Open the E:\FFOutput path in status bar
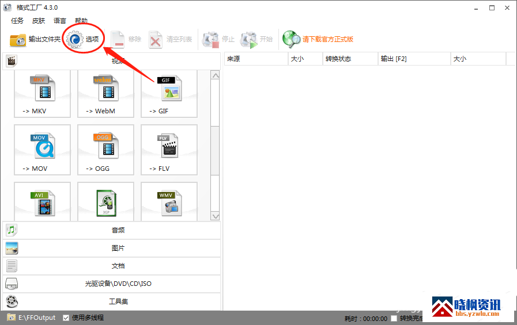This screenshot has height=325, width=517. [37, 318]
